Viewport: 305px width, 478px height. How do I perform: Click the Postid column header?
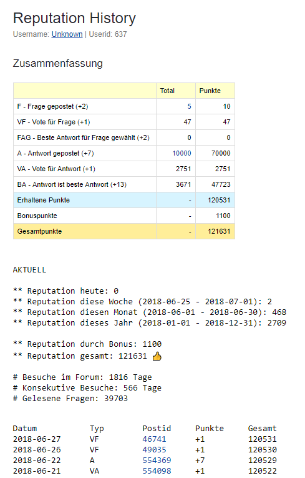tap(157, 428)
